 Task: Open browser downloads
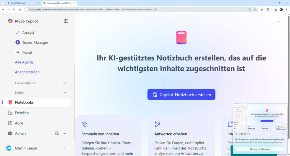pyautogui.click(x=276, y=9)
